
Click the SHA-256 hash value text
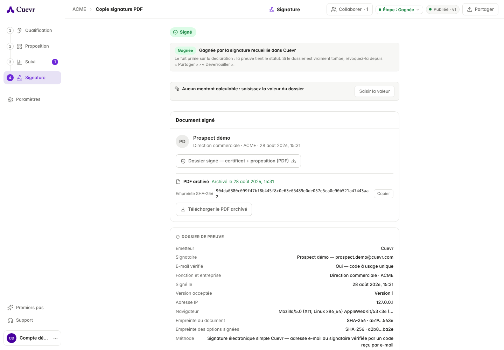(x=292, y=194)
